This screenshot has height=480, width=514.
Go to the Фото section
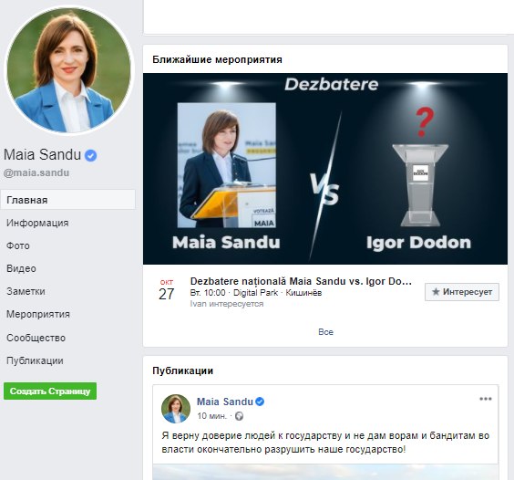(x=18, y=245)
